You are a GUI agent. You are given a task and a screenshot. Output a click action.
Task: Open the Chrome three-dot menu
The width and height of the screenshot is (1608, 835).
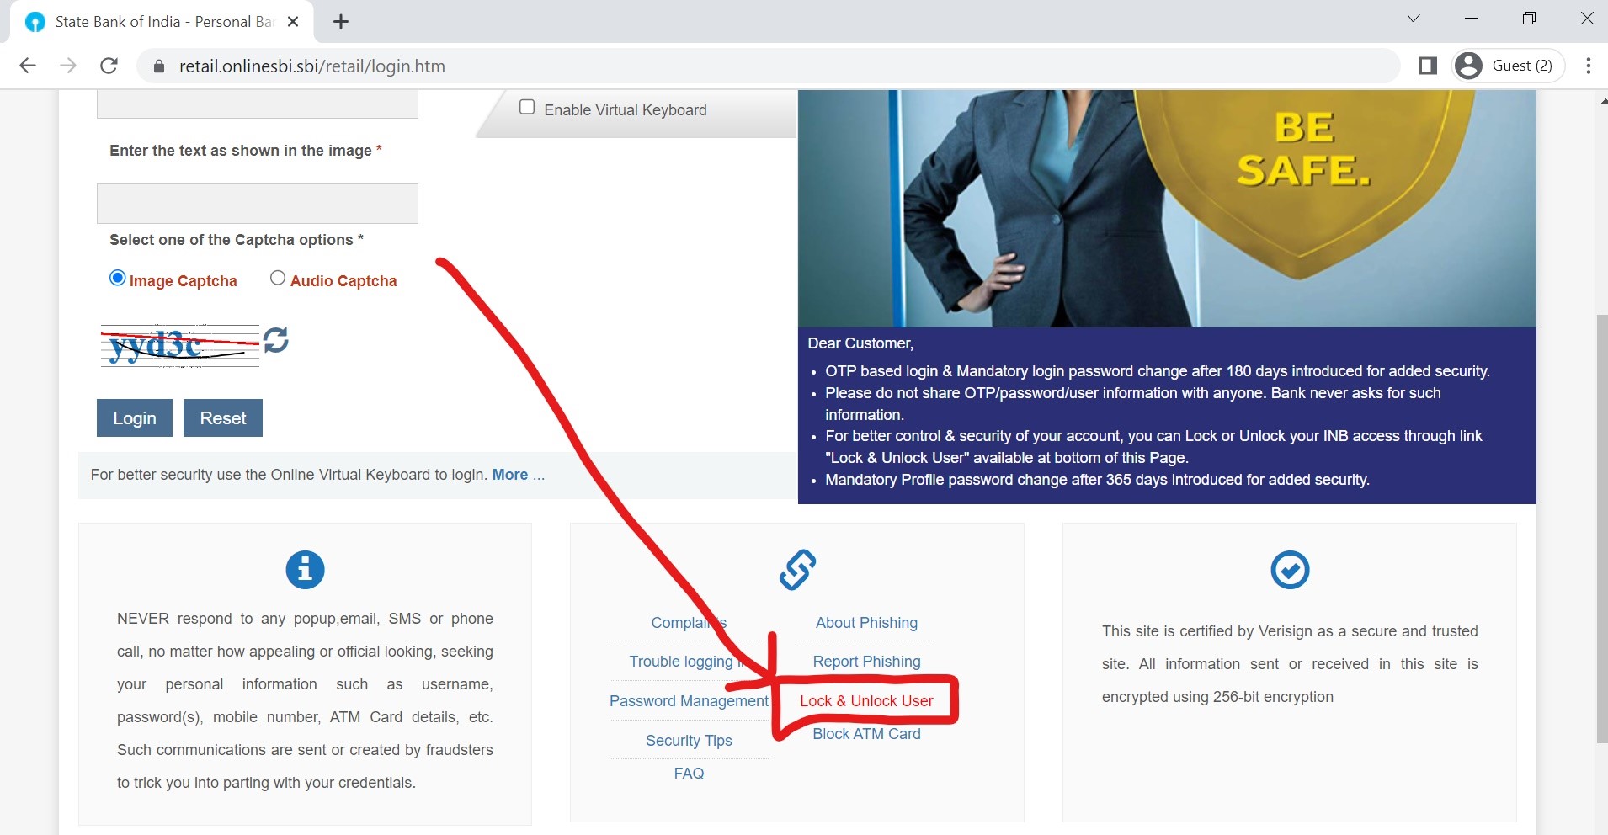pos(1589,66)
